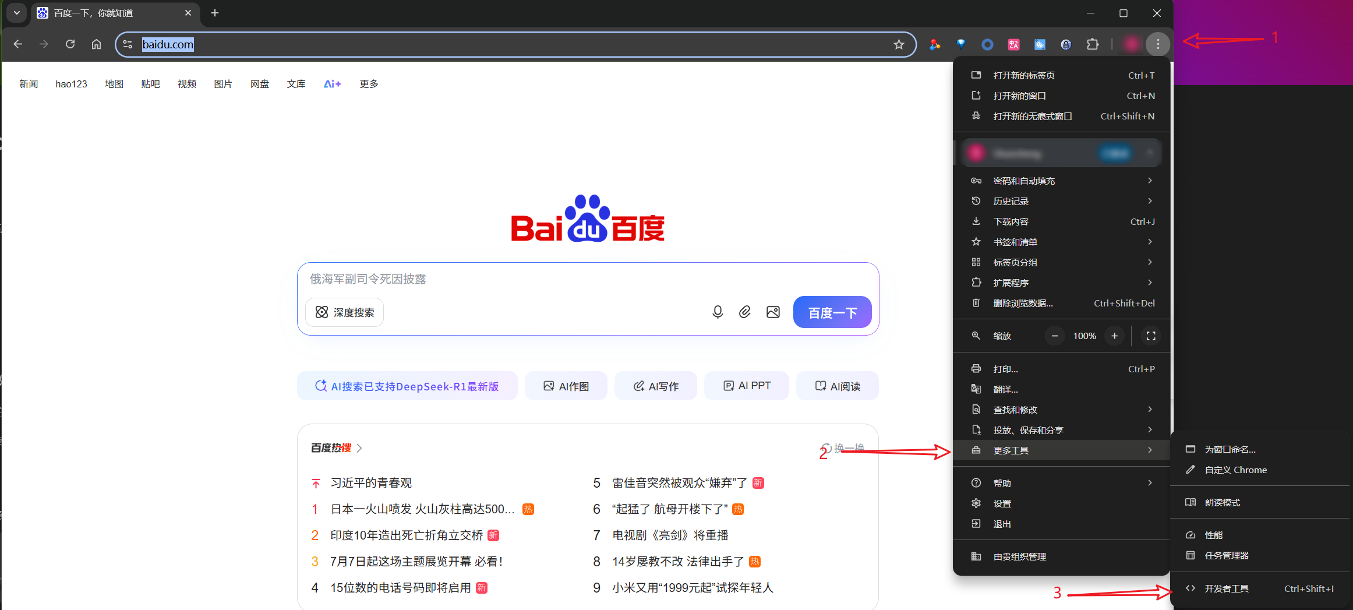Open site information icon in address bar
The image size is (1353, 610).
point(128,44)
